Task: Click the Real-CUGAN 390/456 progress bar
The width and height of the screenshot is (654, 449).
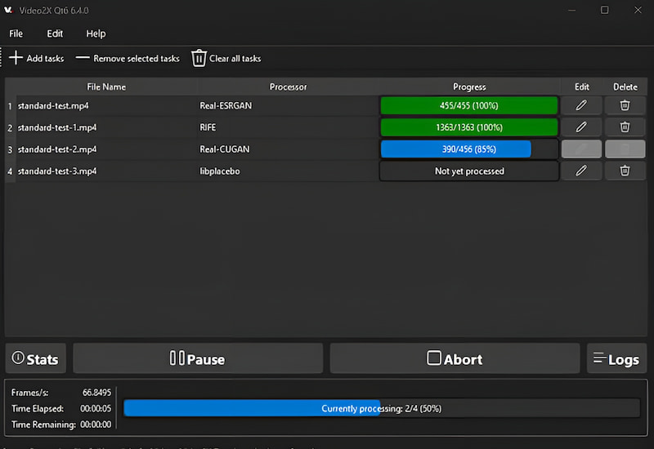Action: pos(468,149)
